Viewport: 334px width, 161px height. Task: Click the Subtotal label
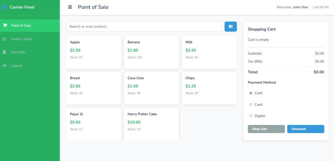point(255,53)
